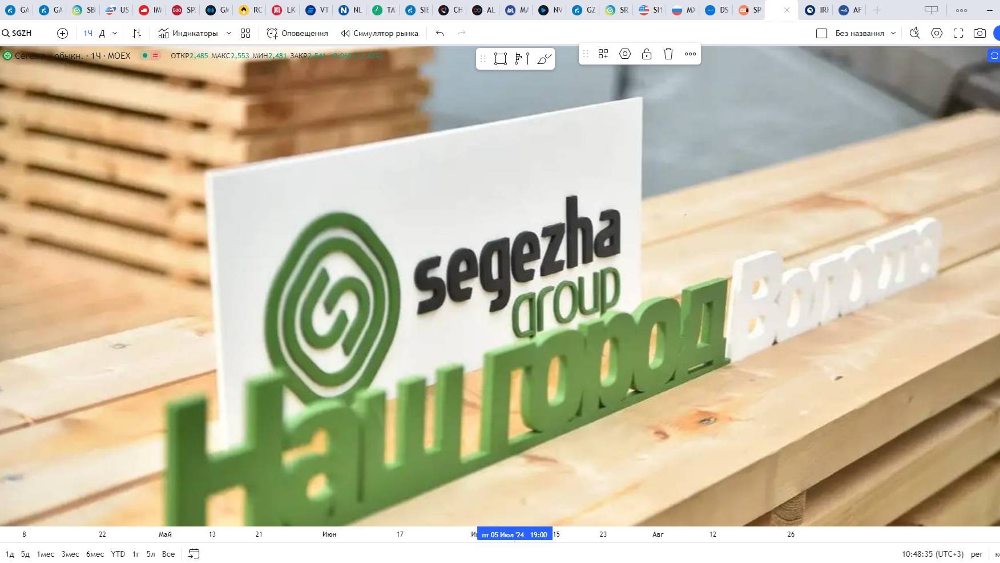Click the Сегежа symbol logo in legend
Viewport: 1000px width, 563px height.
point(7,55)
